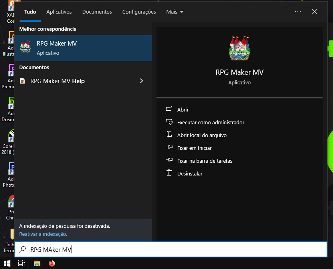Select the Configurações tab
Viewport: 333px width, 269px height.
coord(139,12)
